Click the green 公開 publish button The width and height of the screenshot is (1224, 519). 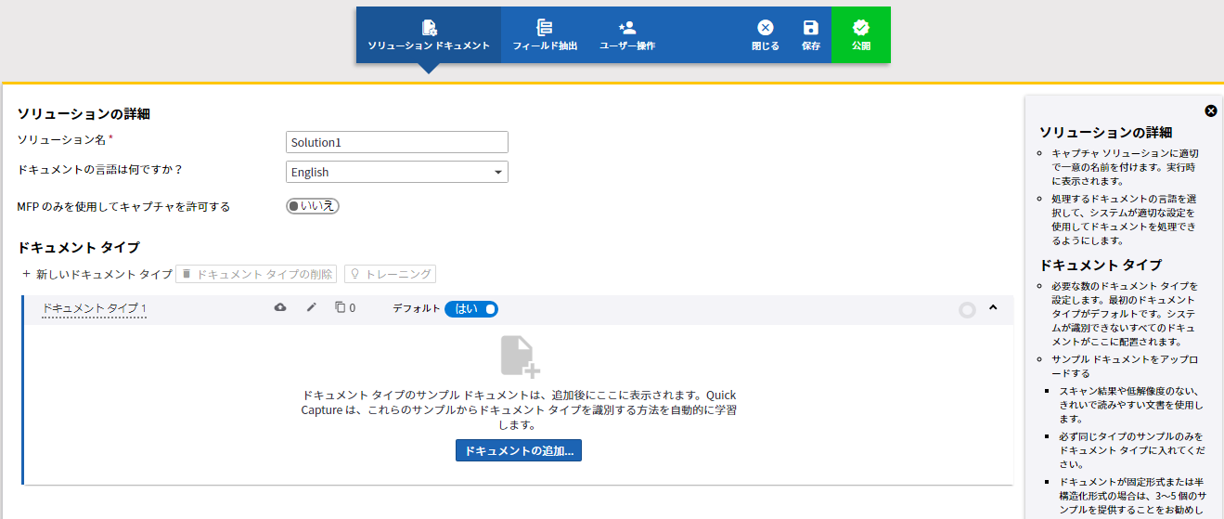[x=860, y=35]
